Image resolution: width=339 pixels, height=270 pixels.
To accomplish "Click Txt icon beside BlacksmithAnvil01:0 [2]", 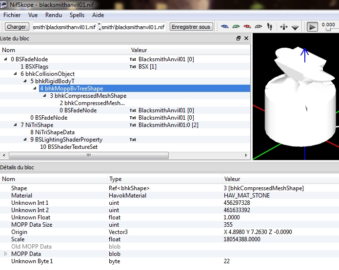I will click(x=133, y=125).
